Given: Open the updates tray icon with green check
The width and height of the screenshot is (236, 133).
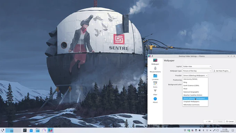Looking at the screenshot, I should pos(188,130).
